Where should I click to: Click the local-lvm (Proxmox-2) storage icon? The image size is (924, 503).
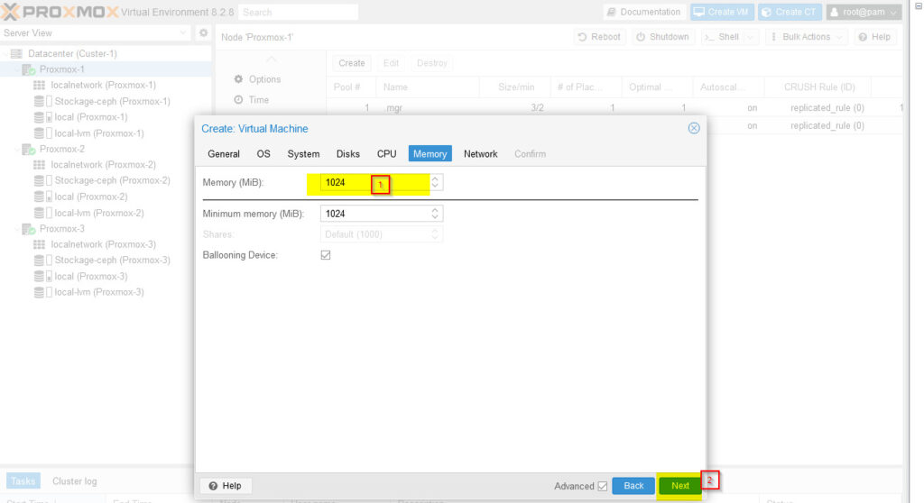tap(43, 214)
